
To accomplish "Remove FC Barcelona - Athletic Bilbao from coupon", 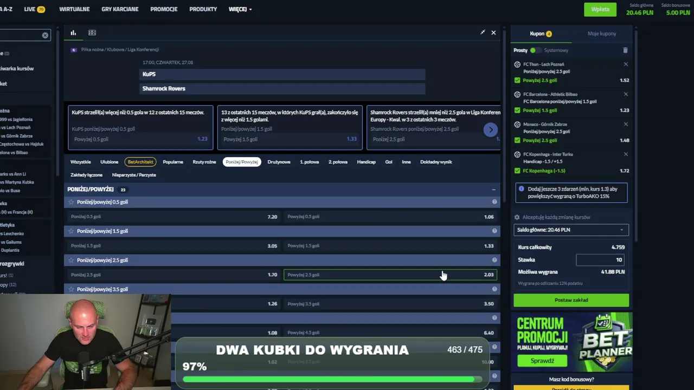I will coord(626,94).
